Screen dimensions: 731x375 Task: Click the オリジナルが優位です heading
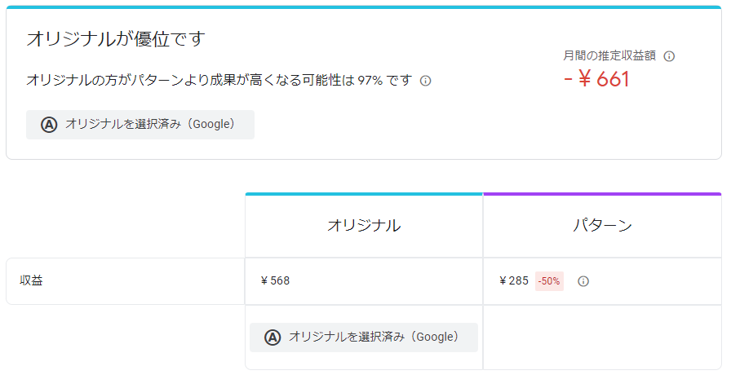[115, 38]
